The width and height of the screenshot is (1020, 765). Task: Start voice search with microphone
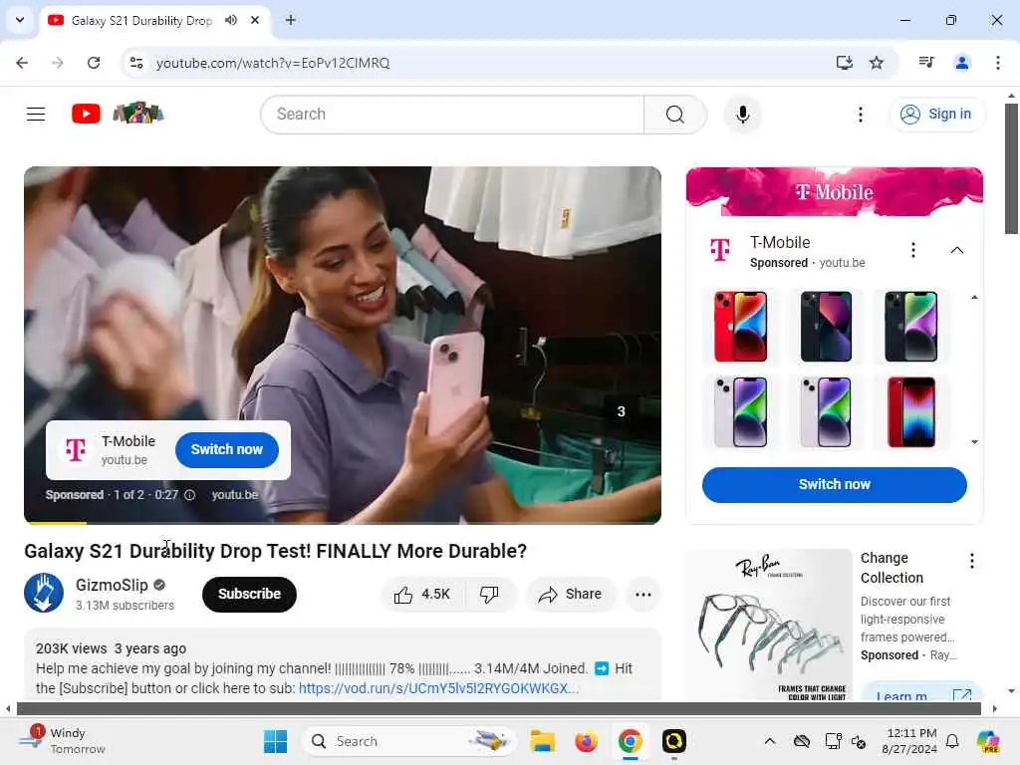[743, 115]
